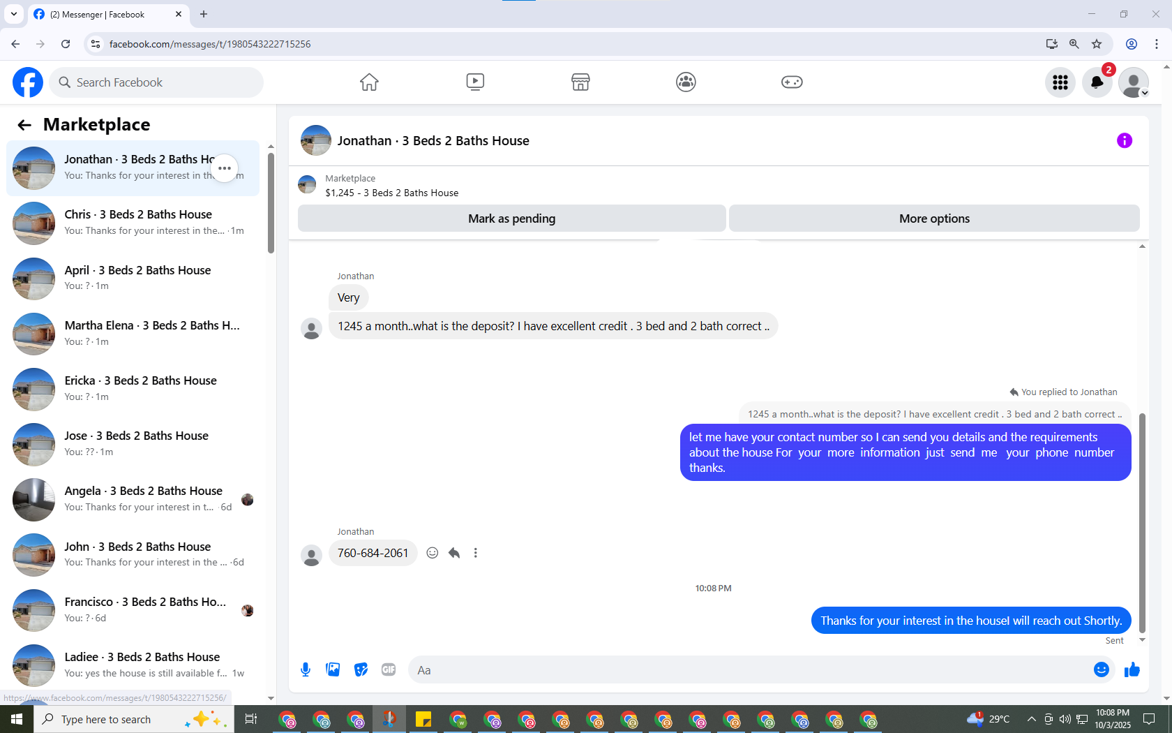Image resolution: width=1172 pixels, height=733 pixels.
Task: Open Ladiee 3 Beds 2 Baths conversation
Action: tap(133, 665)
